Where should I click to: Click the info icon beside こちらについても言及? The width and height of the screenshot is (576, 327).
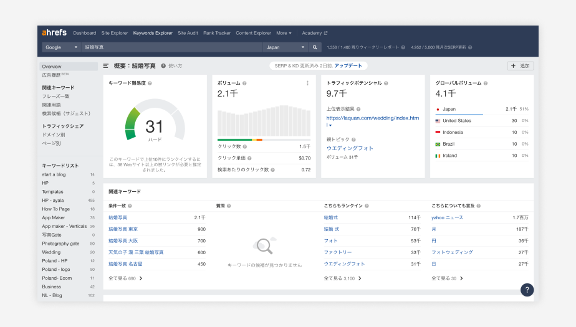click(x=479, y=206)
